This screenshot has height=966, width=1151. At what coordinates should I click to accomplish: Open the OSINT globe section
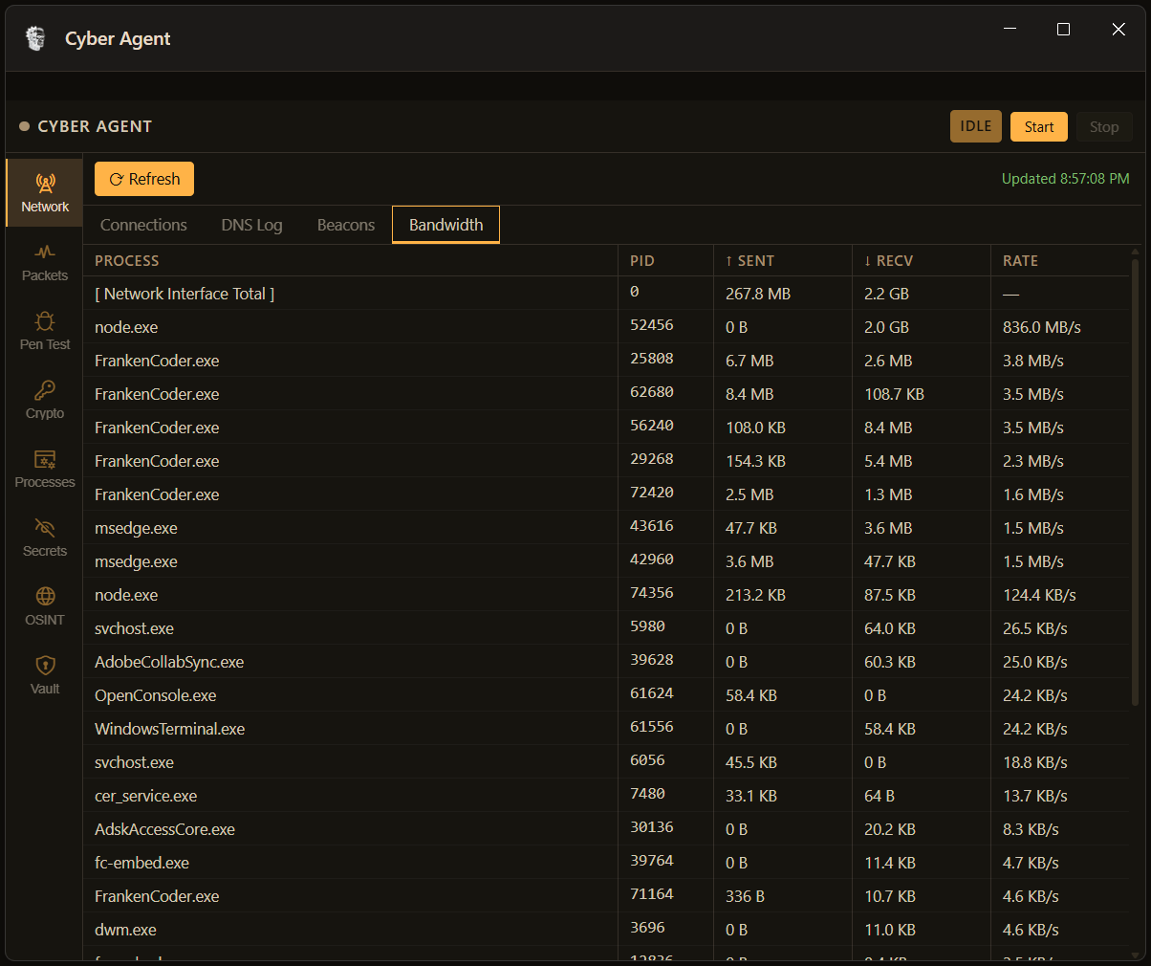pyautogui.click(x=45, y=606)
